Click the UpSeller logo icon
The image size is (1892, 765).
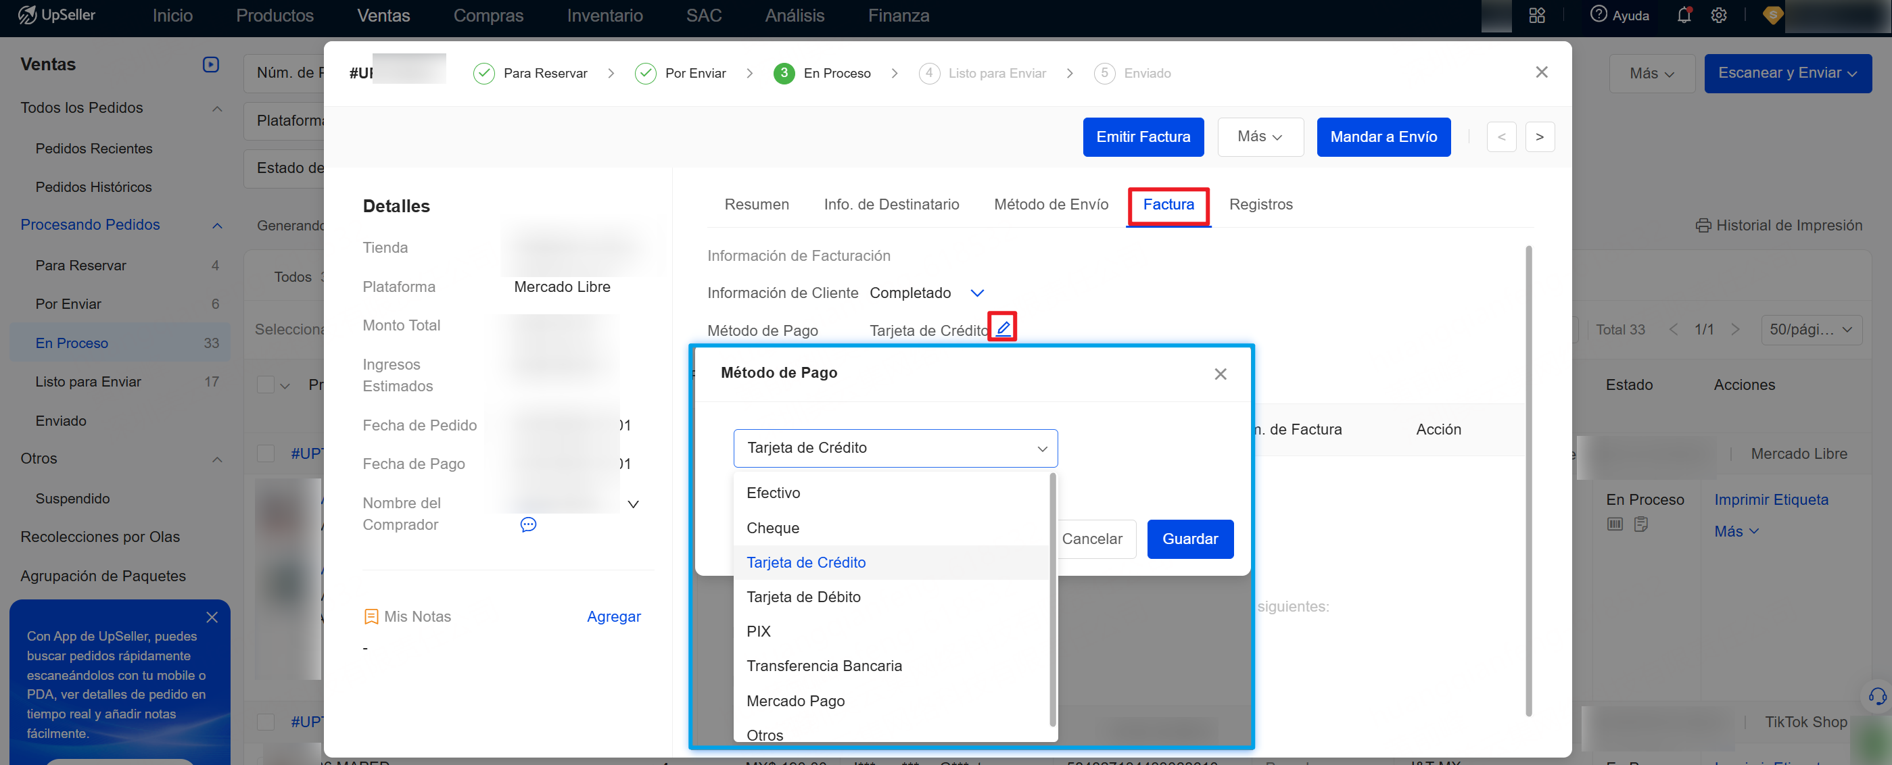coord(27,15)
